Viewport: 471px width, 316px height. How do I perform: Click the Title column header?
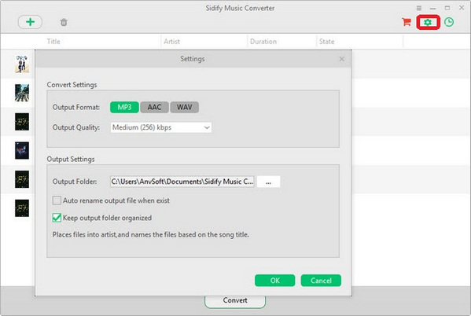point(53,42)
